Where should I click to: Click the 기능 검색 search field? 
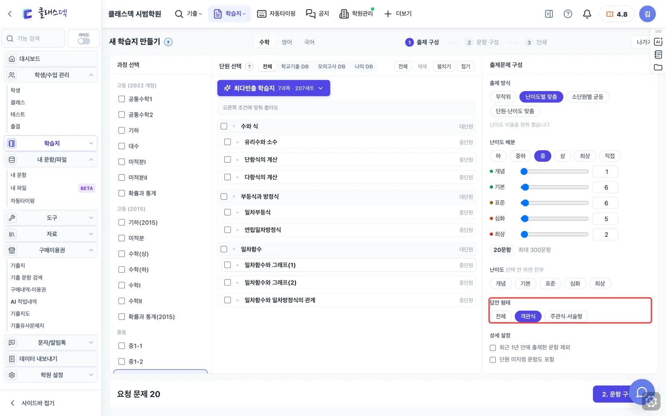34,39
